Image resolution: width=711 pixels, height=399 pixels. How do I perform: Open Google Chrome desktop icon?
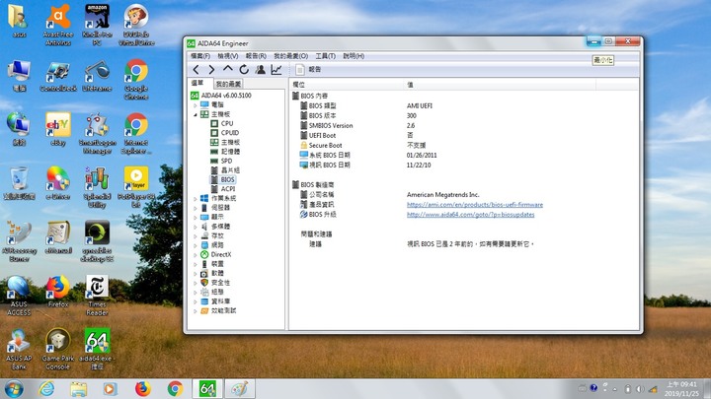pyautogui.click(x=136, y=79)
